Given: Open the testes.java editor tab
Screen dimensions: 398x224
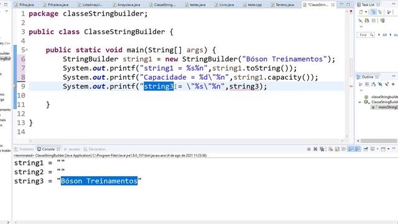Looking at the screenshot, I should point(195,5).
